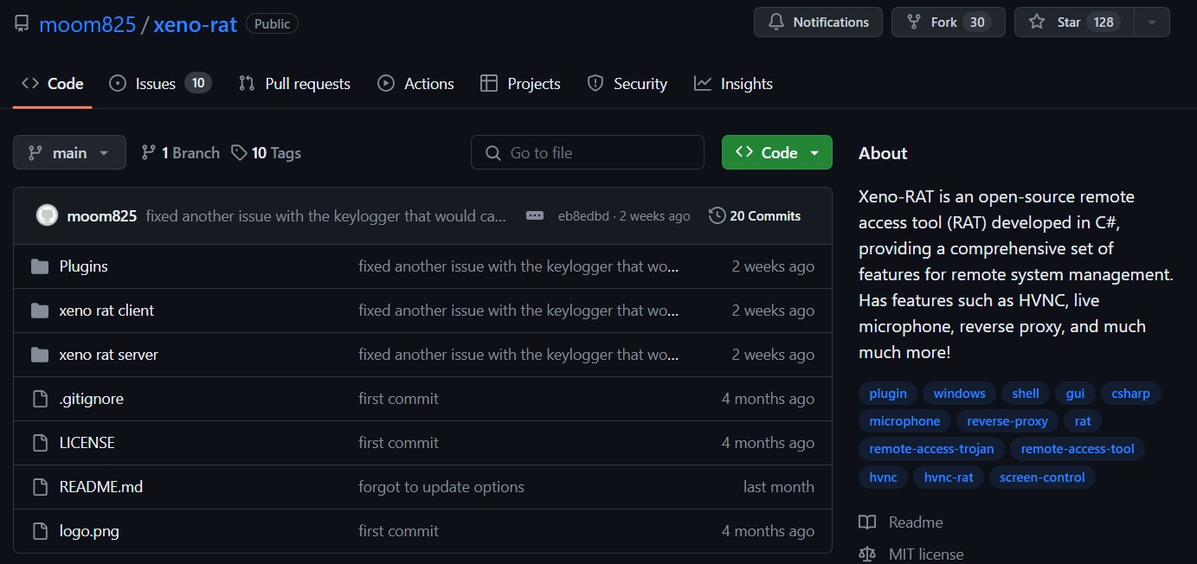Open commit hash eb8edbd
The width and height of the screenshot is (1197, 564).
point(583,216)
